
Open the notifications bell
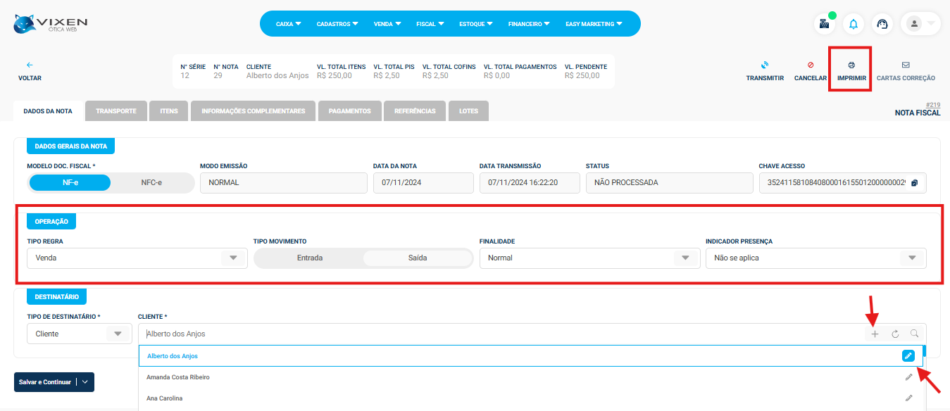coord(854,24)
